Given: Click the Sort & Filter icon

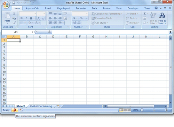Looking at the screenshot, I should click(153, 15).
